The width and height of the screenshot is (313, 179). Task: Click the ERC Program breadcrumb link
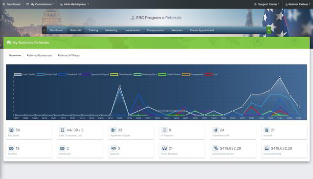[x=149, y=18]
